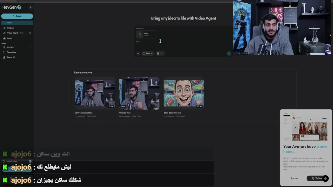The width and height of the screenshot is (333, 187).
Task: Open the Auto duration dropdown
Action: (148, 54)
